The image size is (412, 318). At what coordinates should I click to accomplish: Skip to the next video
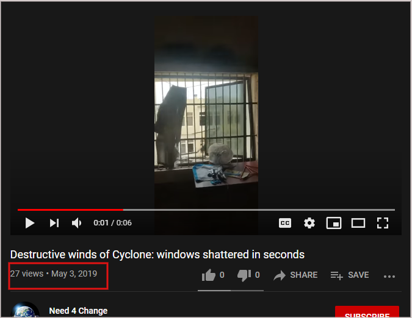click(54, 223)
